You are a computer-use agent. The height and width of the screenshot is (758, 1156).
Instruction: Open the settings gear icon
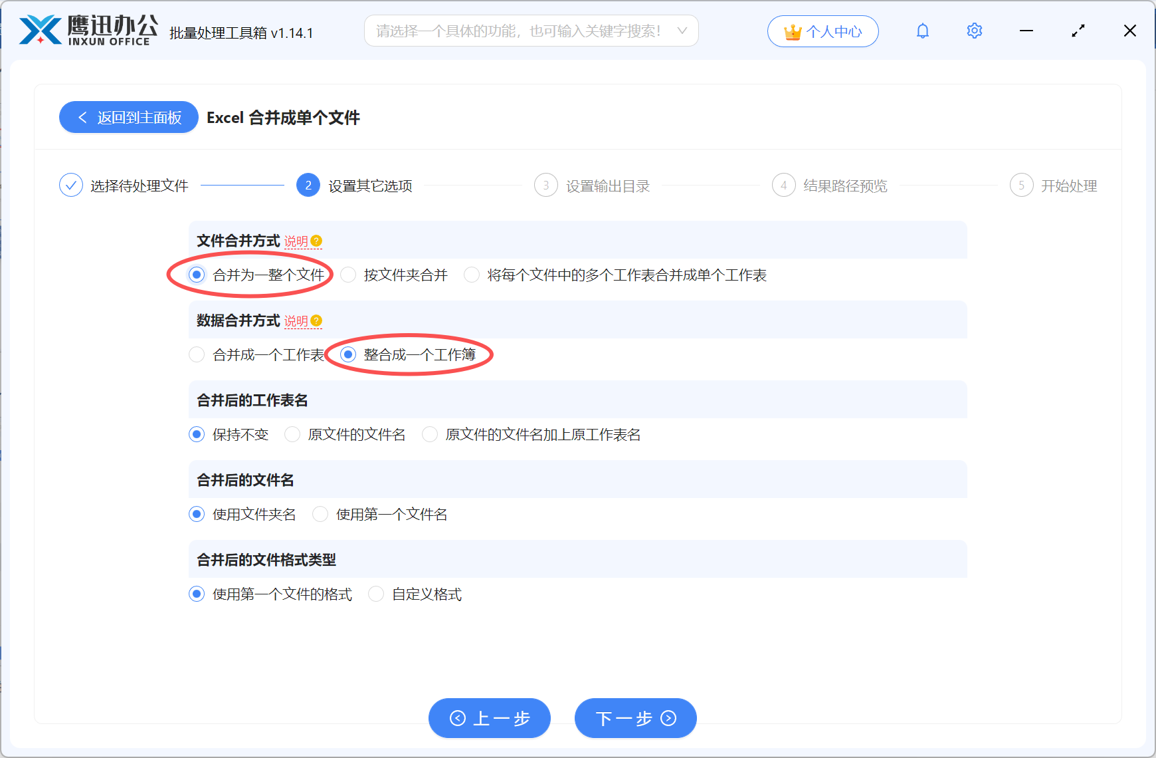point(974,31)
